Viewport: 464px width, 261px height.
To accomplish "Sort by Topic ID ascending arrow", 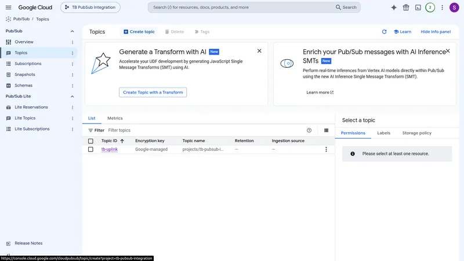I will click(122, 141).
